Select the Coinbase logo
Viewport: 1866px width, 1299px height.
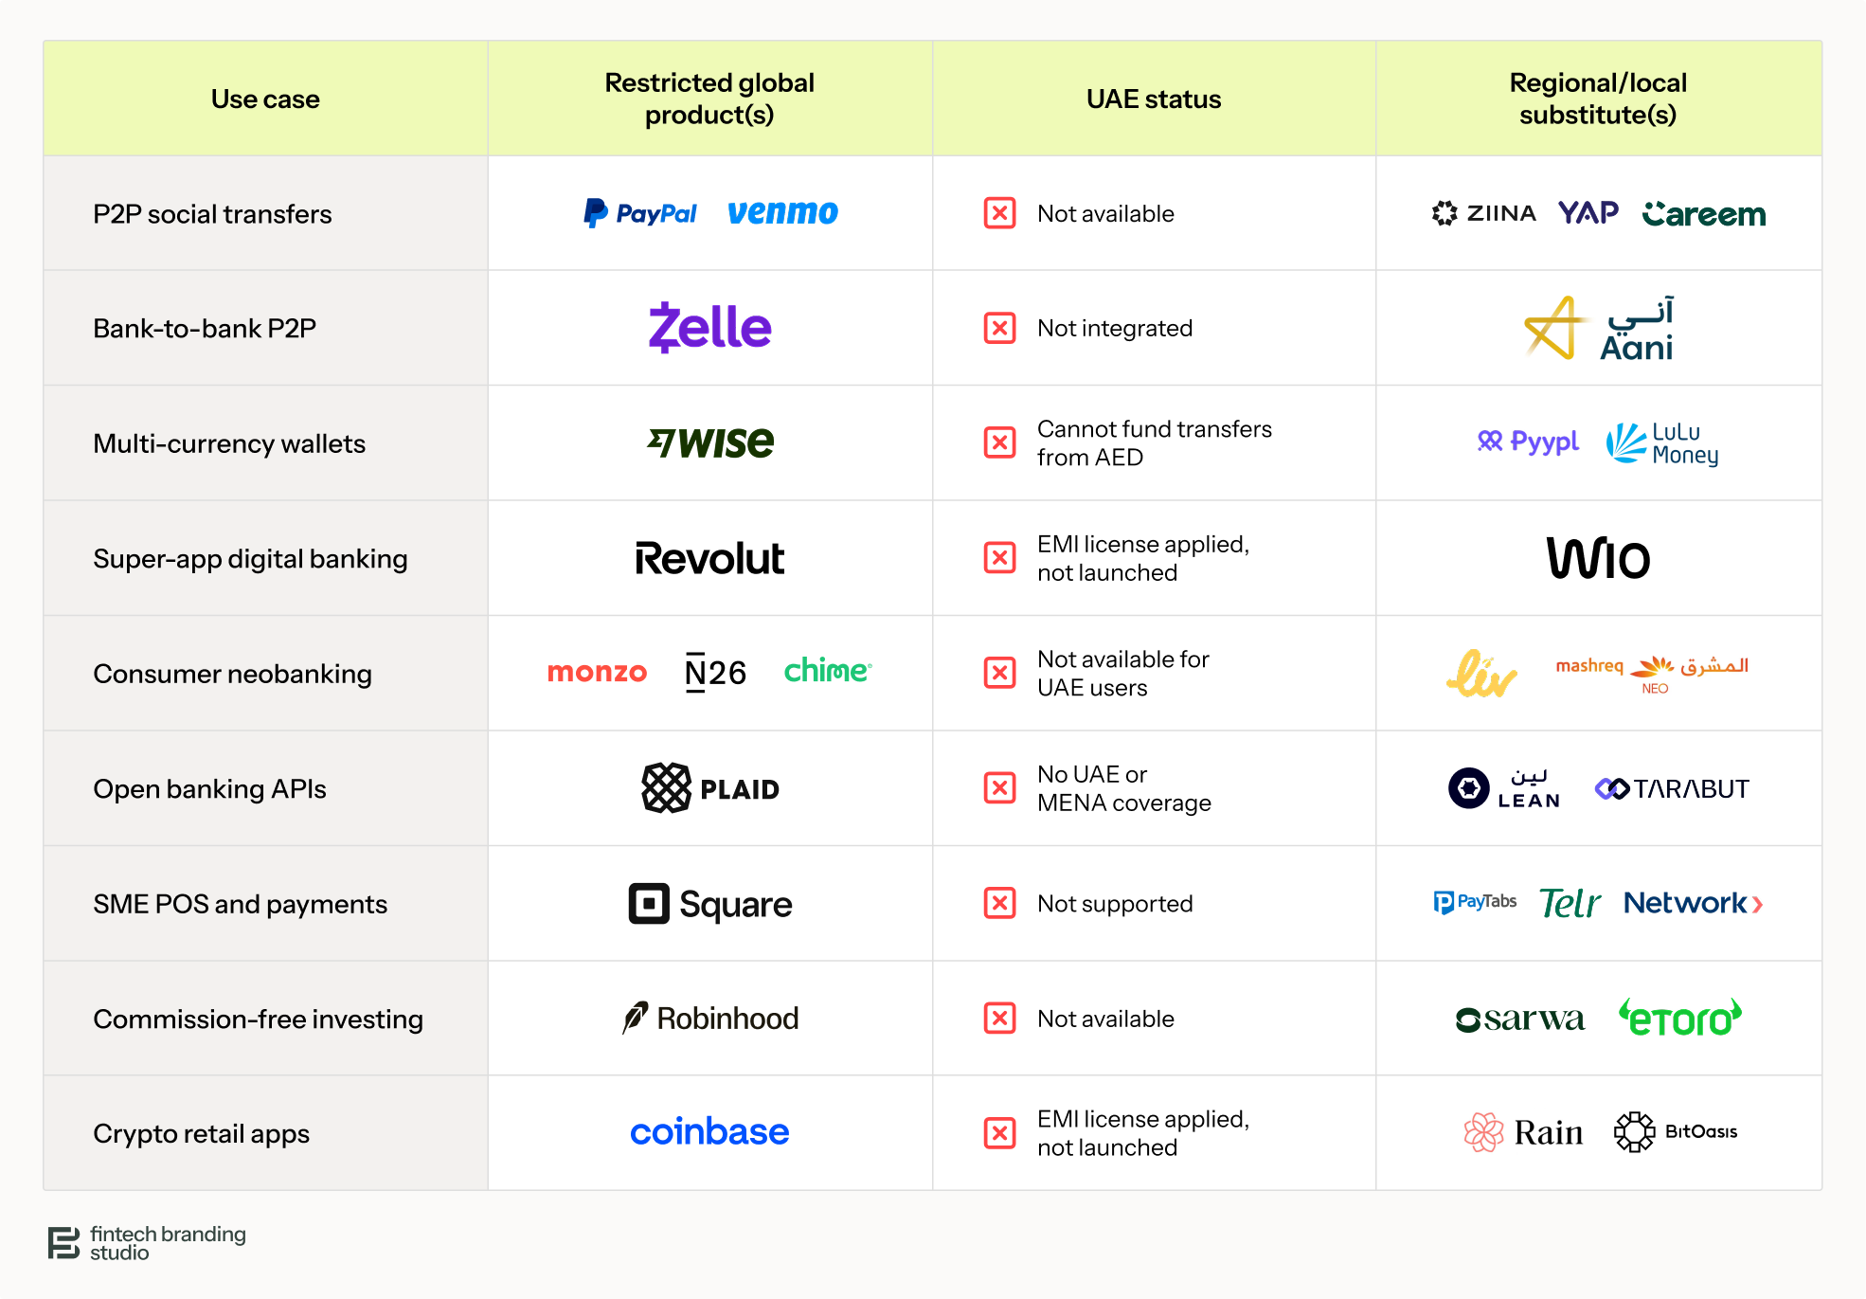[x=709, y=1132]
